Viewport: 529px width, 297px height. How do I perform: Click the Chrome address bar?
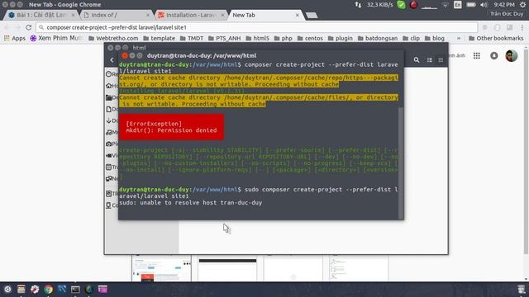pyautogui.click(x=256, y=27)
